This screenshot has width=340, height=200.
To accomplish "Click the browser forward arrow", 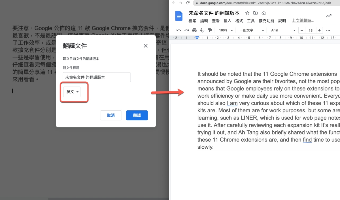I will (x=181, y=3).
